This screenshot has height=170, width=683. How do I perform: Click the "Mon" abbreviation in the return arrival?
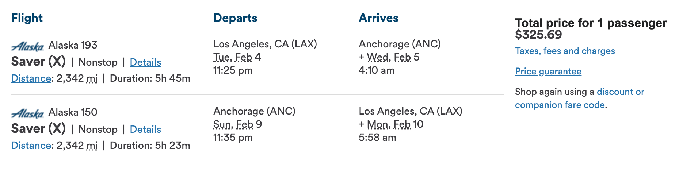[x=377, y=124]
